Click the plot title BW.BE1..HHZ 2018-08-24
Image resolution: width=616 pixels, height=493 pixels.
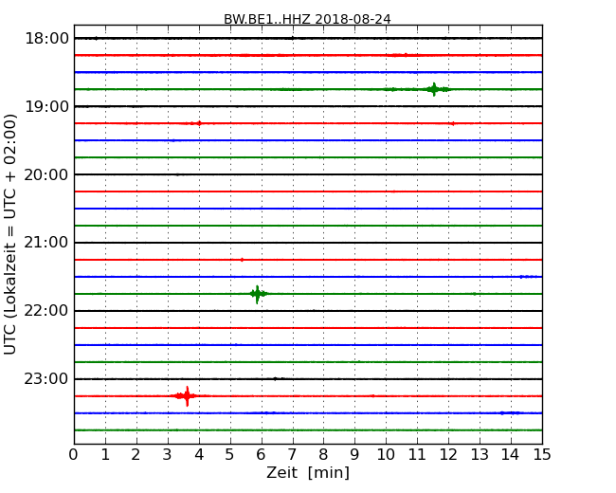coord(307,19)
